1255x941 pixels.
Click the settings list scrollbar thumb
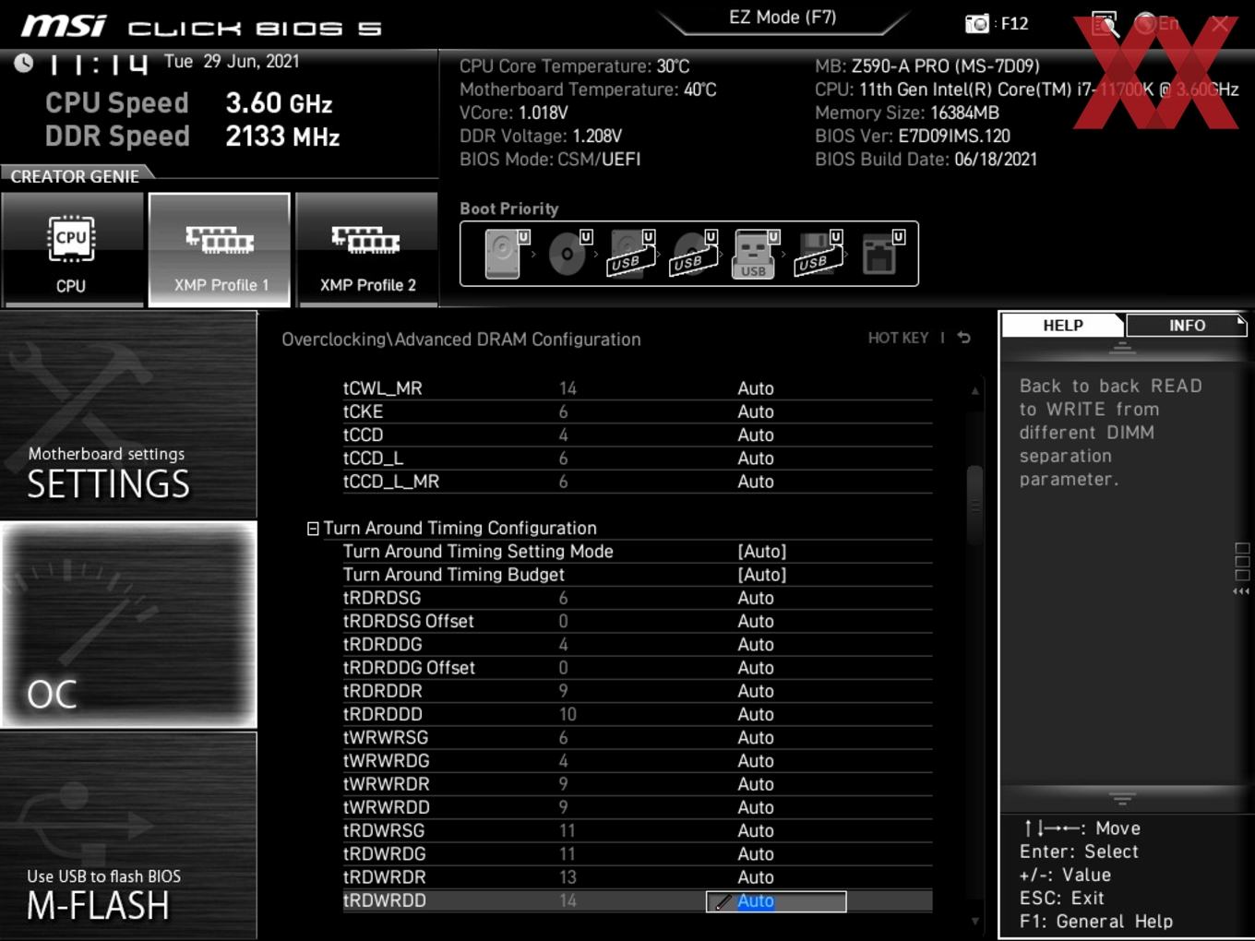pos(974,505)
